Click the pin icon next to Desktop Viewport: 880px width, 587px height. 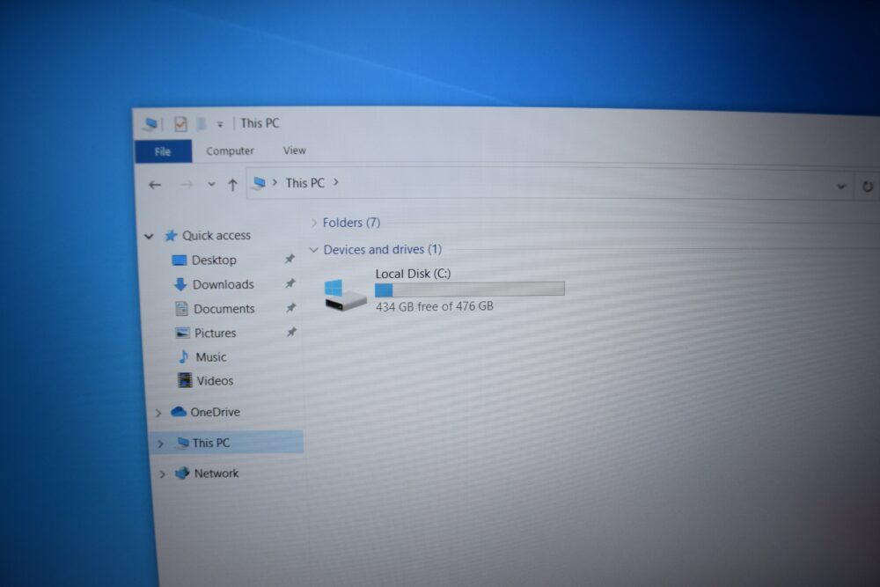[290, 259]
